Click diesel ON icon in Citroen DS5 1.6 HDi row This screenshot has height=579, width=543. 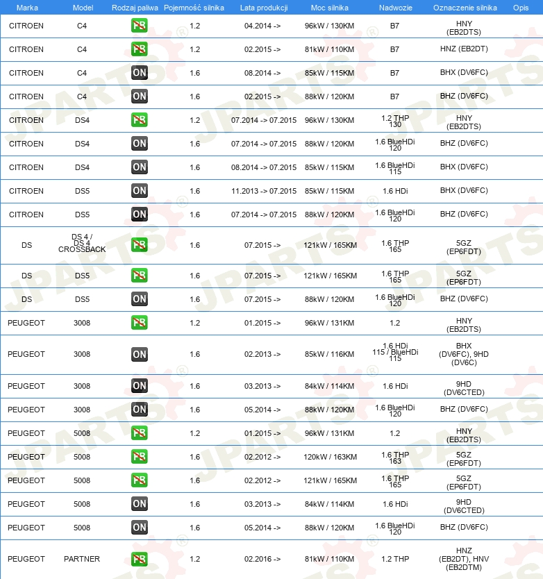pyautogui.click(x=140, y=191)
